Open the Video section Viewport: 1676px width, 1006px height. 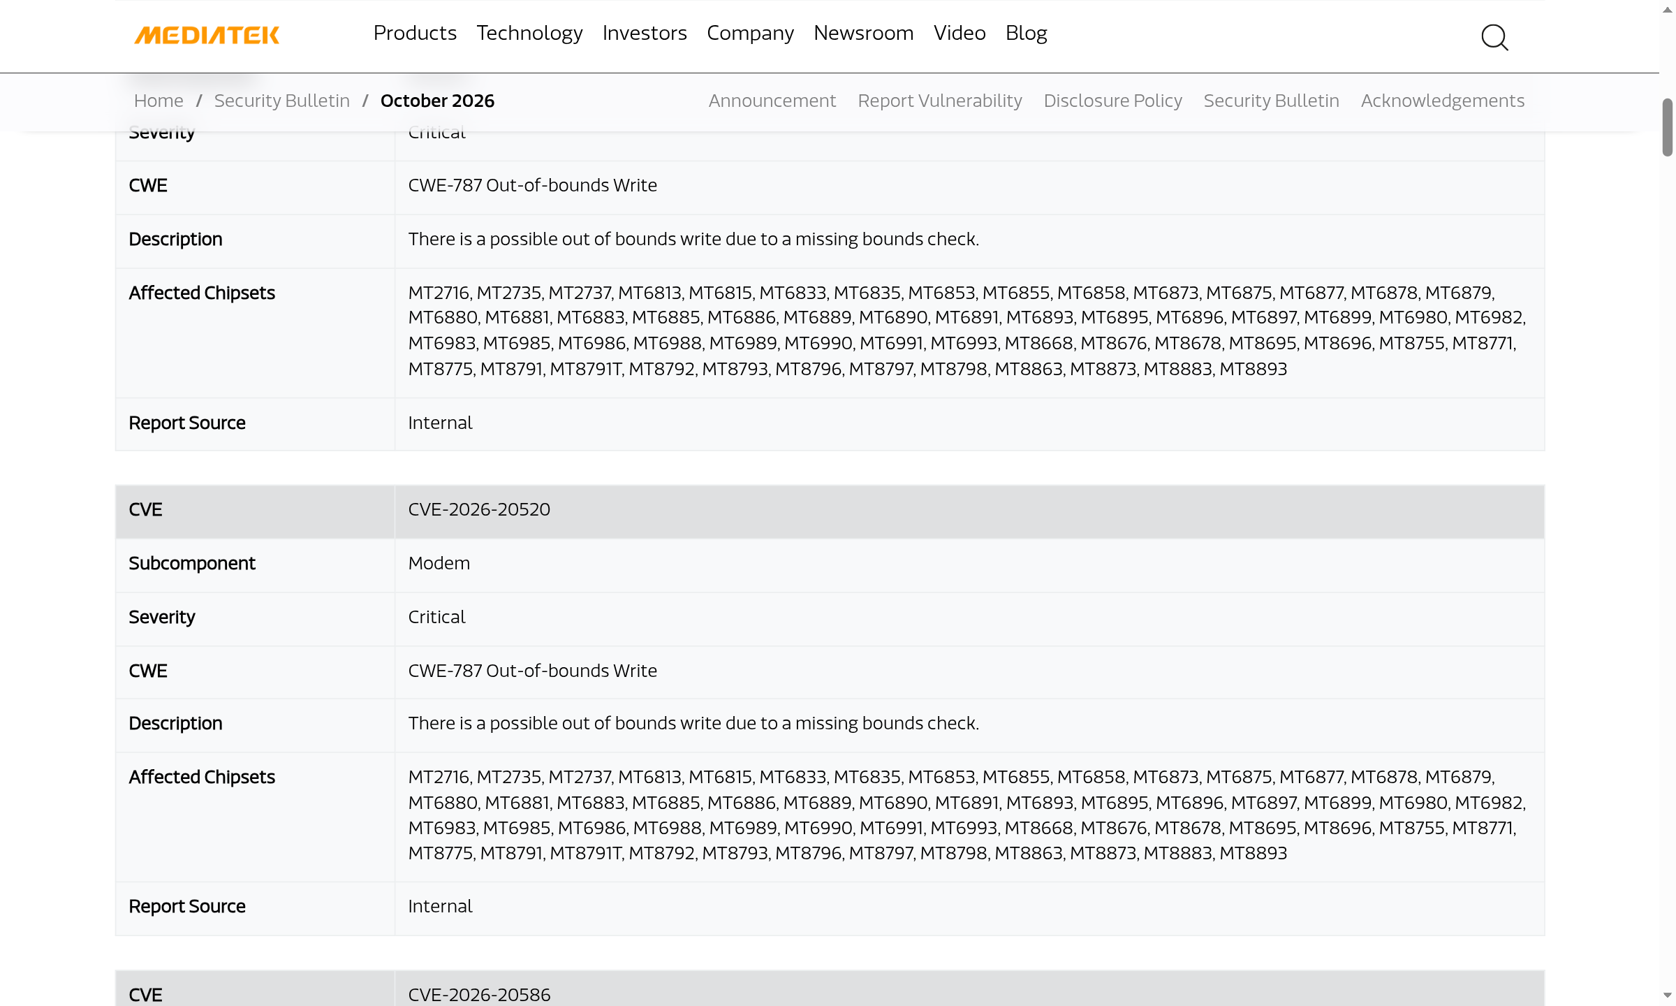click(x=960, y=33)
